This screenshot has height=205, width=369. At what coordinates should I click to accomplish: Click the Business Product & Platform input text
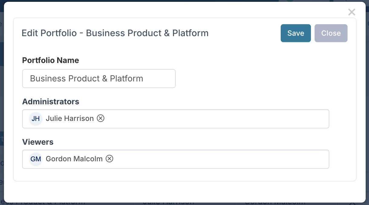87,79
